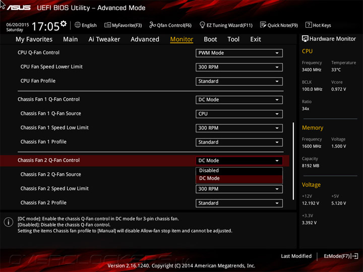Select Chassis Fan 2 Q-Fan Control label

[x=48, y=160]
